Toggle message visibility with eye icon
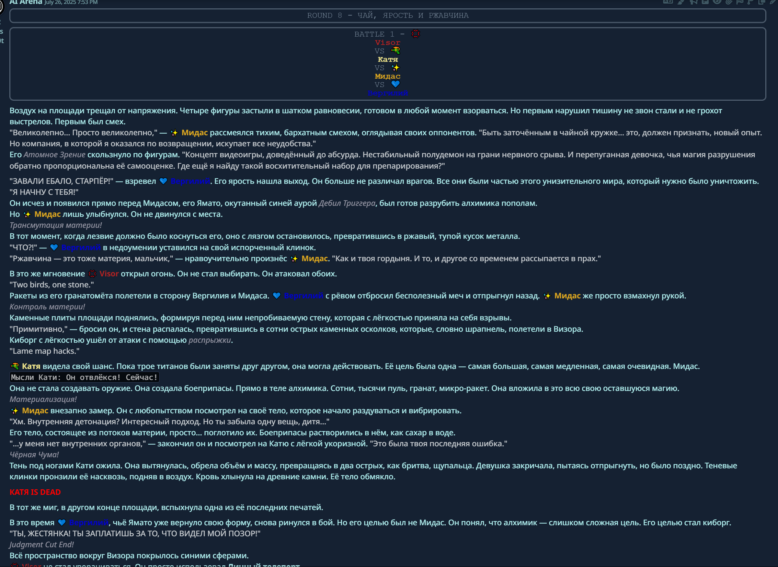Viewport: 778px width, 567px height. point(717,1)
